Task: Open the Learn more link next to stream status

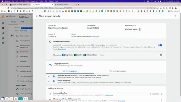Action: [96, 36]
